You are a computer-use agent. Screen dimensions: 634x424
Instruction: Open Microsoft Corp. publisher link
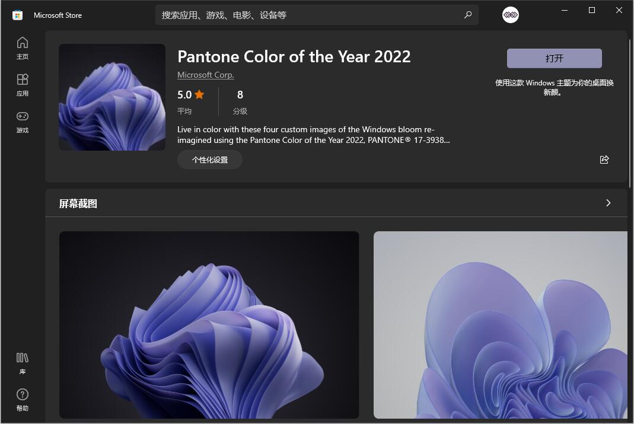(205, 75)
